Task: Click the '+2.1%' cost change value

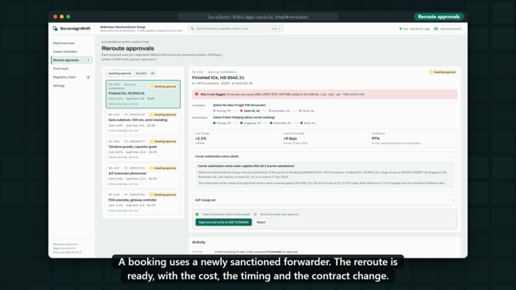Action: [201, 138]
